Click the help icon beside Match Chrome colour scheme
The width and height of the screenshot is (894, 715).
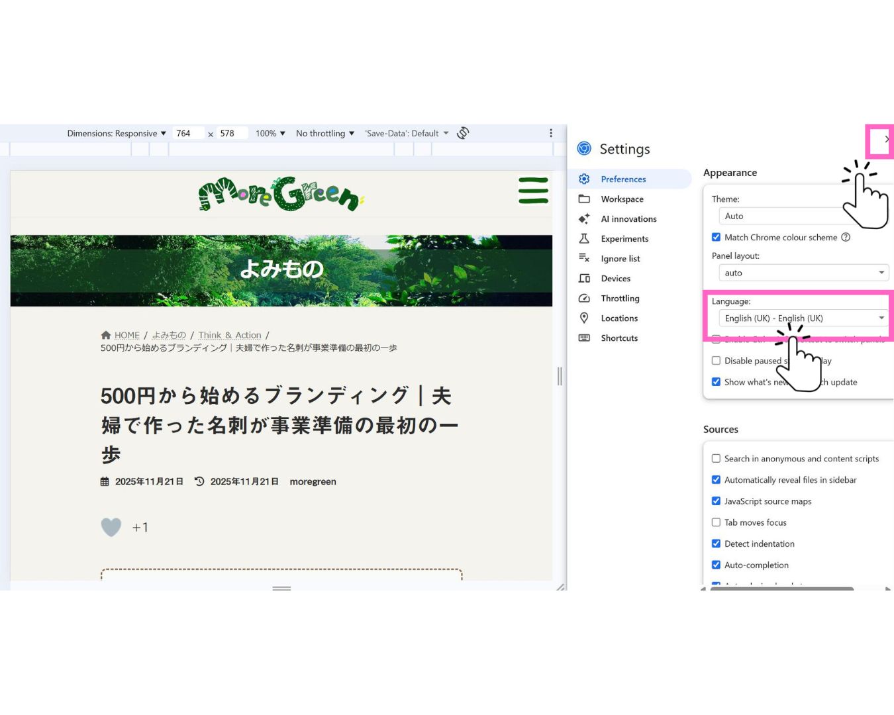coord(846,237)
